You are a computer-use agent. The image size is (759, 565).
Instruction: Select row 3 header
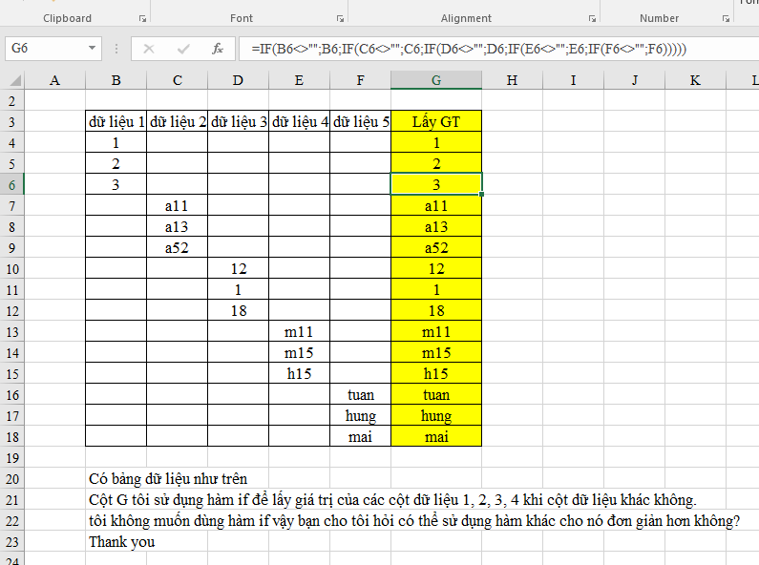click(x=12, y=122)
